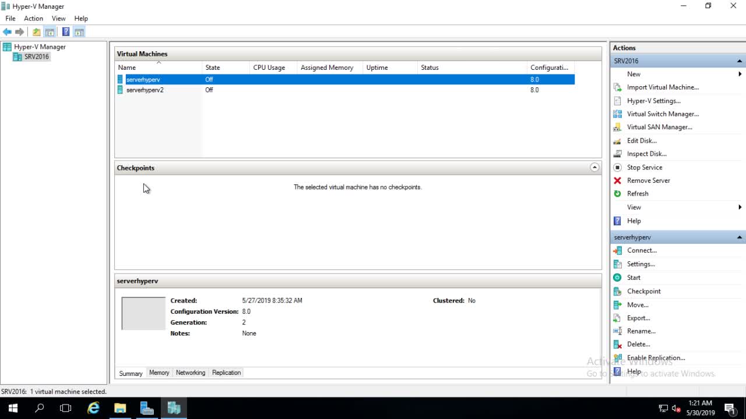
Task: Select Hyper-V Manager root tree node
Action: point(40,47)
